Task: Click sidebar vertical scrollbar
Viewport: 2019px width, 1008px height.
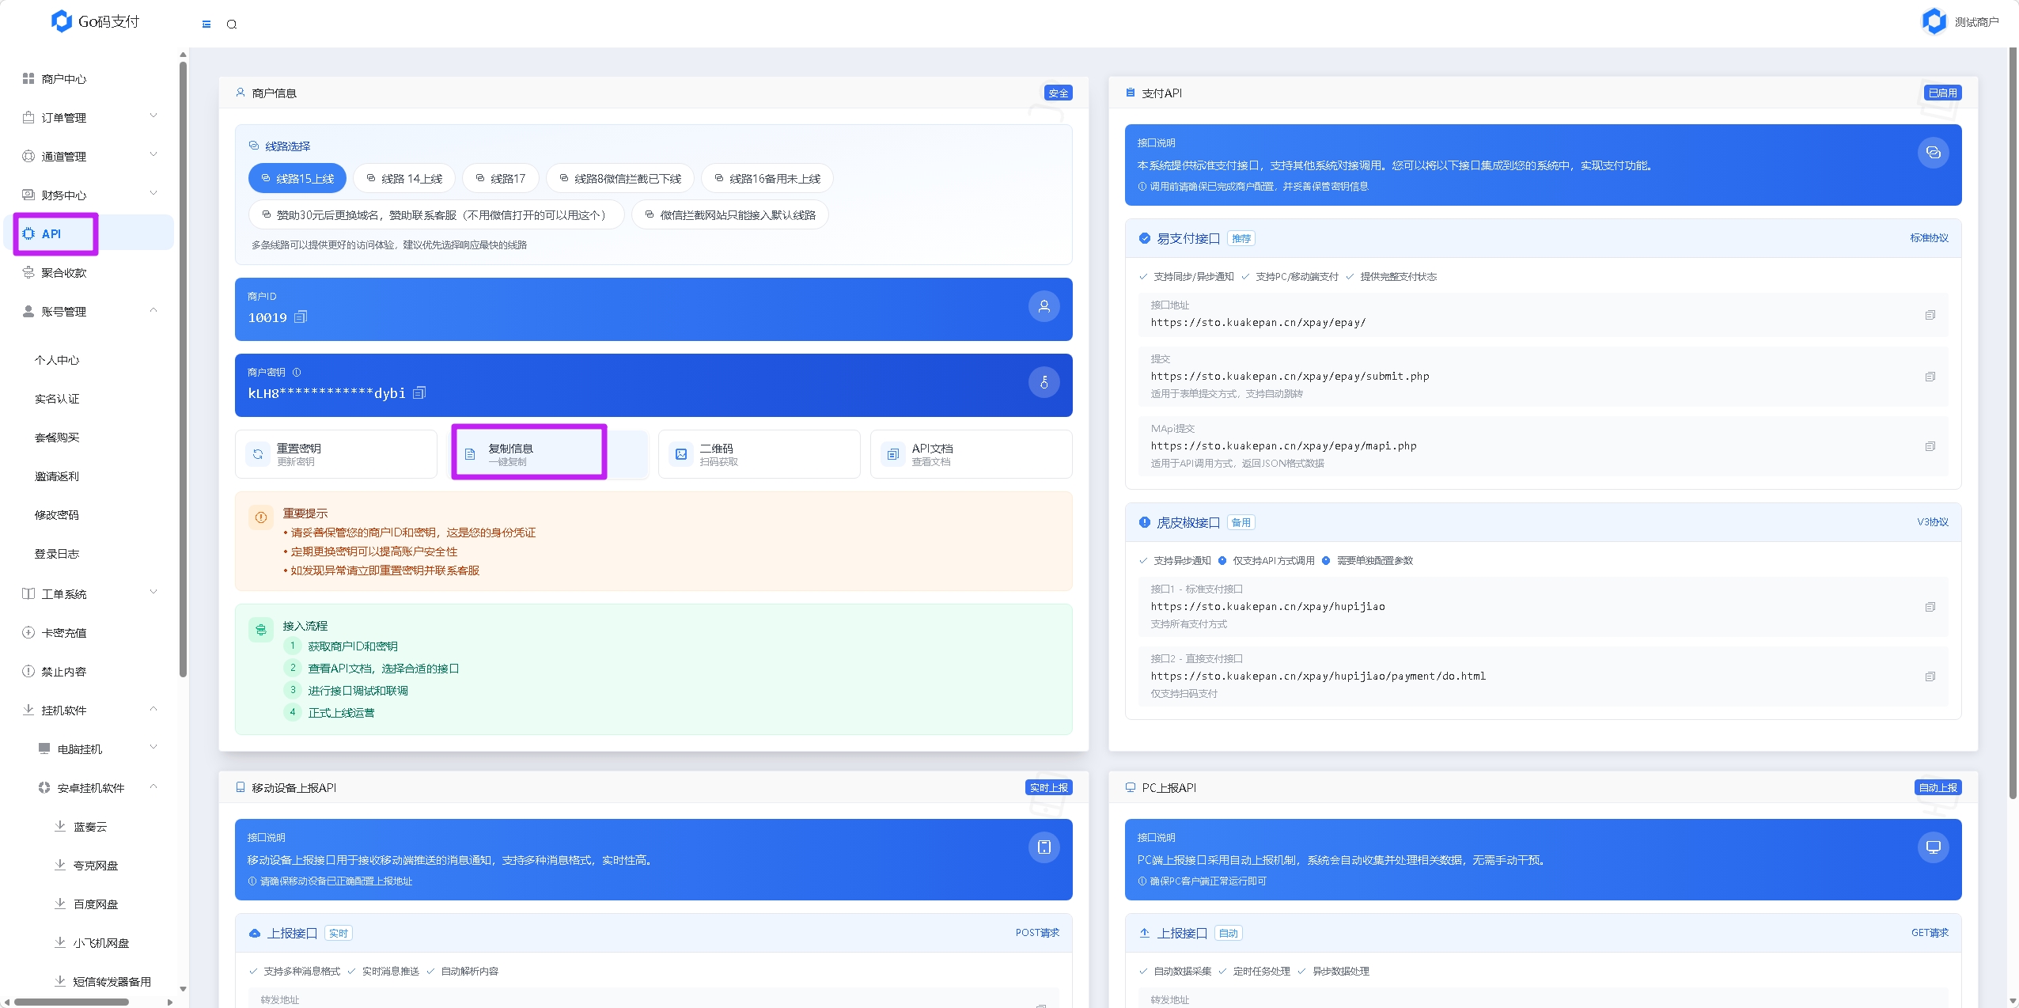Action: [x=184, y=370]
